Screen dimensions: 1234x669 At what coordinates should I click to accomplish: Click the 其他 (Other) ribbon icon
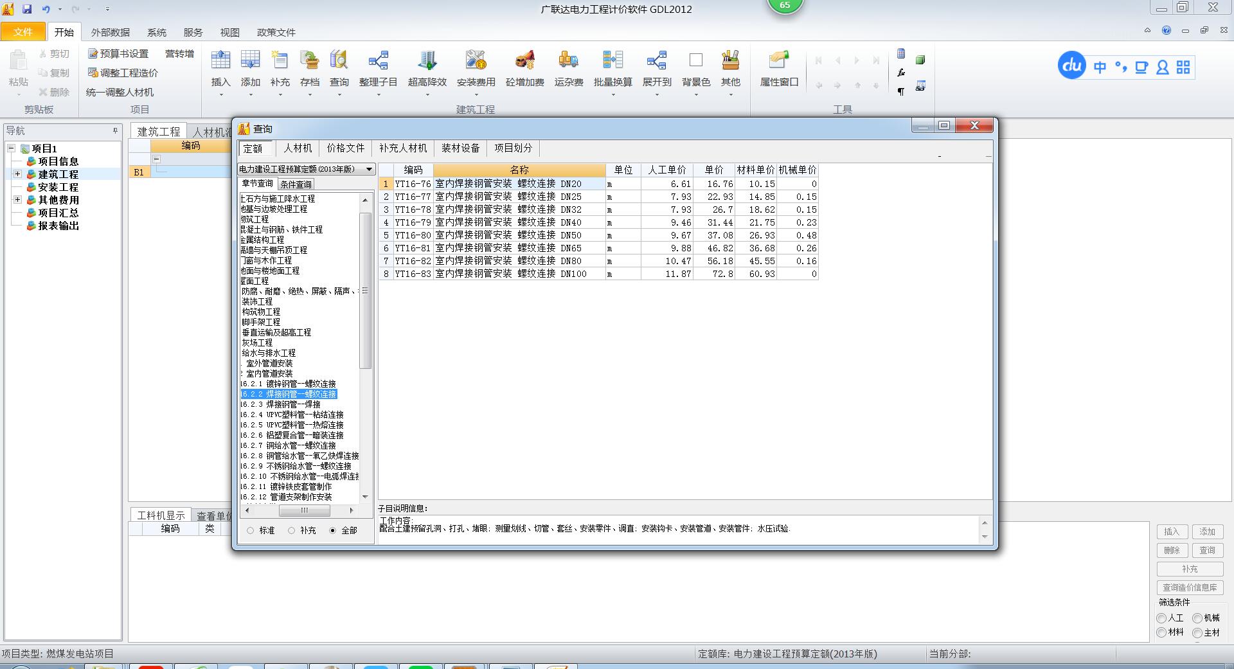pos(730,60)
